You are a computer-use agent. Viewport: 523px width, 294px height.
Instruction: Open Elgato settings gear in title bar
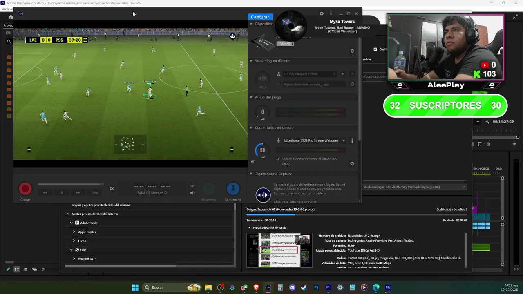(x=322, y=13)
